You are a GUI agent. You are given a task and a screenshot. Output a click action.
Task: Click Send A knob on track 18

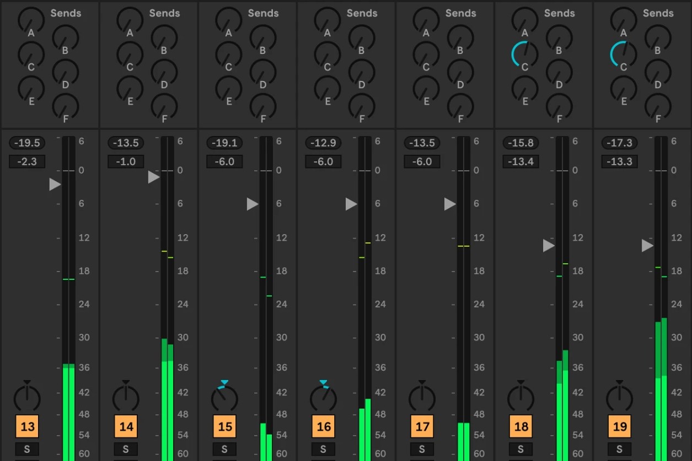[x=525, y=19]
